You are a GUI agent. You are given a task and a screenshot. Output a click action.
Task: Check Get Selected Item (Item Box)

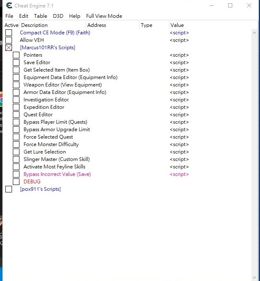(x=16, y=70)
